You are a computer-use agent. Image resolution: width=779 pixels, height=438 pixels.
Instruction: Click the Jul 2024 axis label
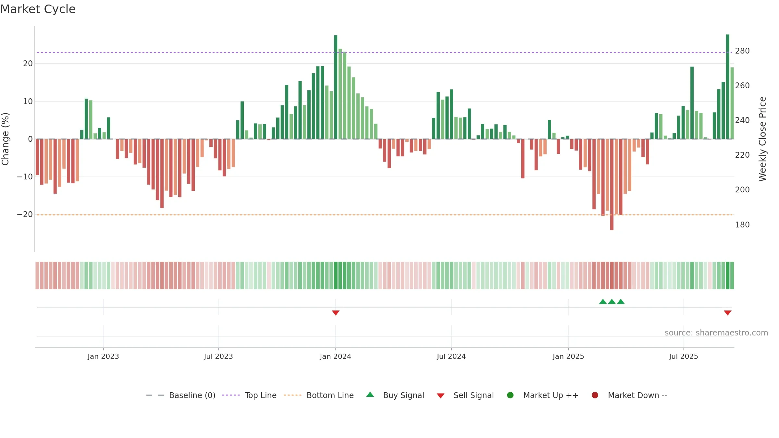point(451,356)
